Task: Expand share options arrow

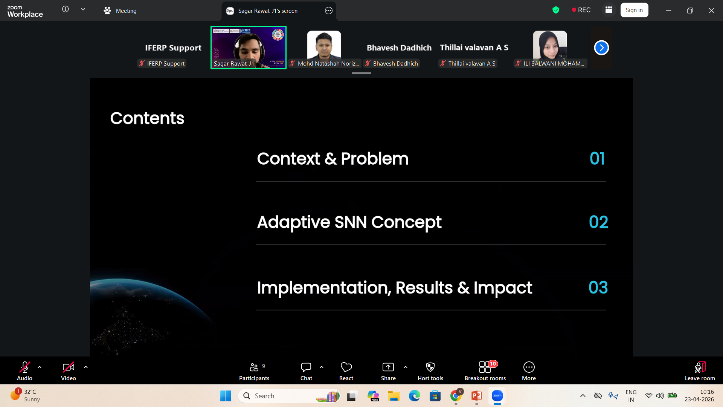Action: click(x=406, y=367)
